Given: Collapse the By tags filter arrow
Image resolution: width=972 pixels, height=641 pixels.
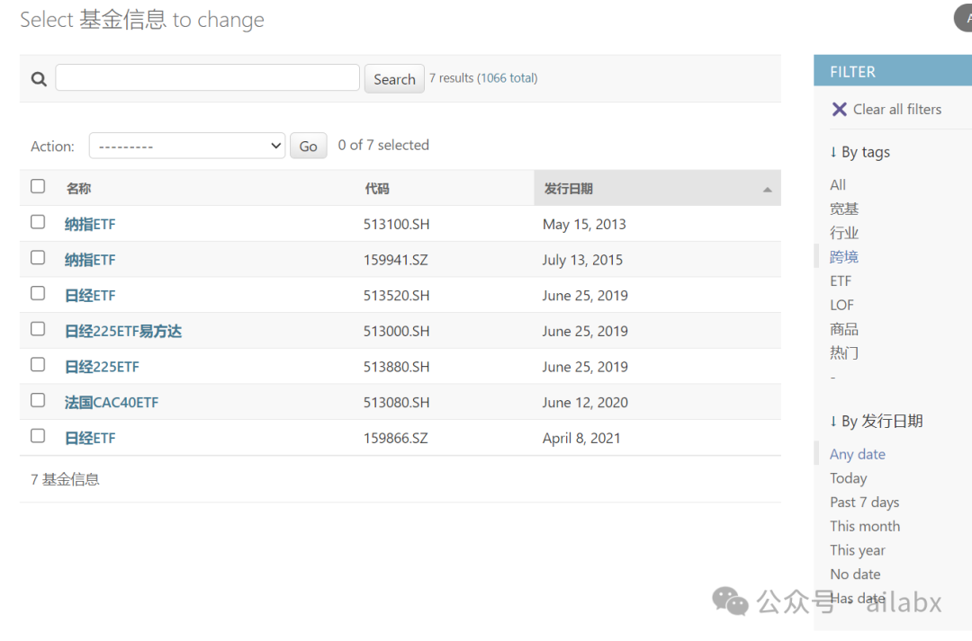Looking at the screenshot, I should [x=833, y=153].
